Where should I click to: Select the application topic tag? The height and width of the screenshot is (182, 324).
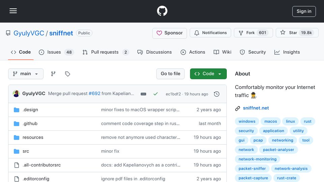(273, 131)
